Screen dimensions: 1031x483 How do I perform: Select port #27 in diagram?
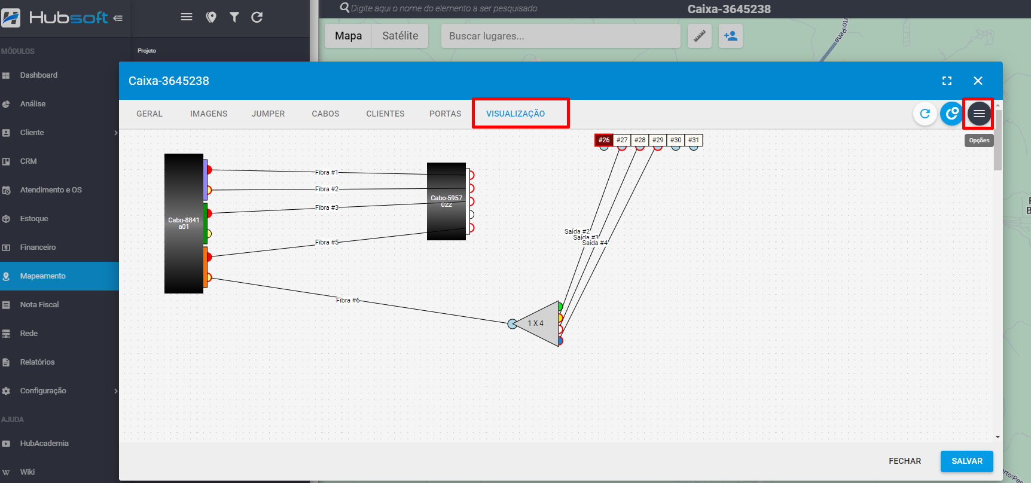(x=622, y=140)
